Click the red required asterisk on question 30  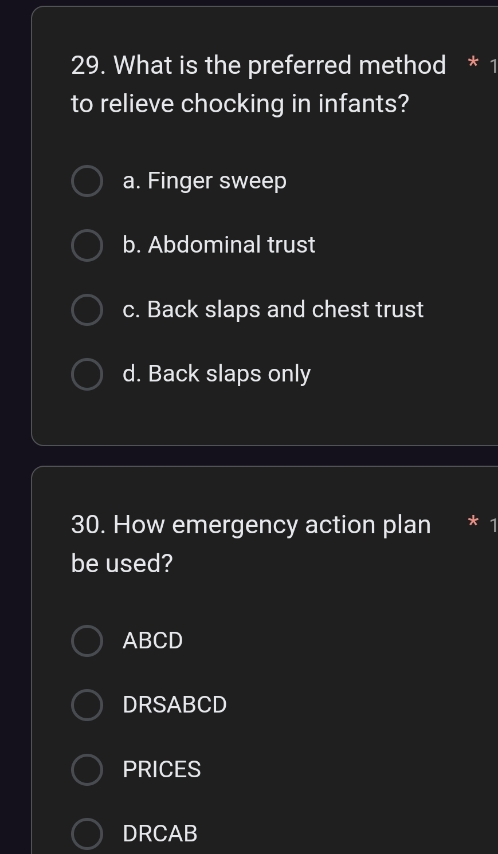[473, 522]
